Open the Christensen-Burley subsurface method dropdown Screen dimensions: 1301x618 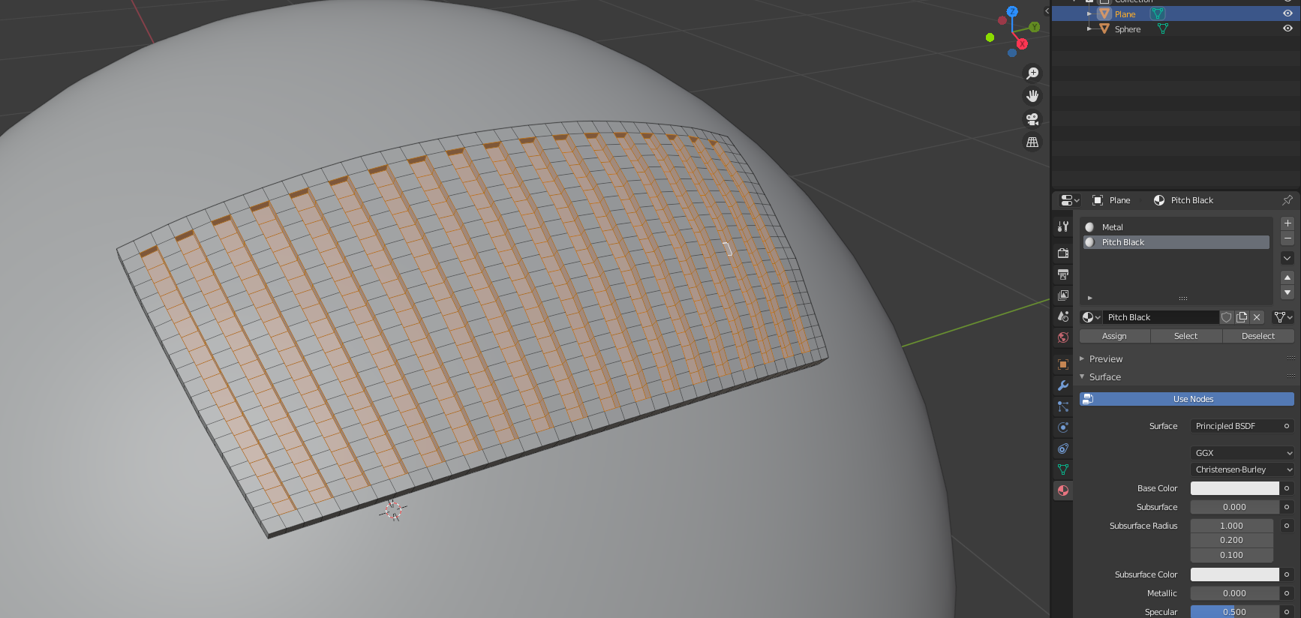click(x=1242, y=469)
